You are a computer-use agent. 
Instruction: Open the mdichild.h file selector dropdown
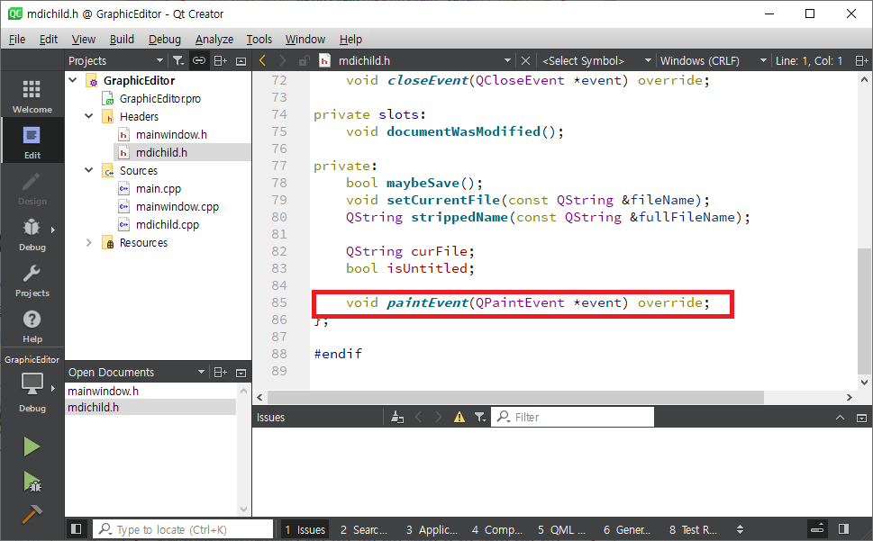(507, 60)
